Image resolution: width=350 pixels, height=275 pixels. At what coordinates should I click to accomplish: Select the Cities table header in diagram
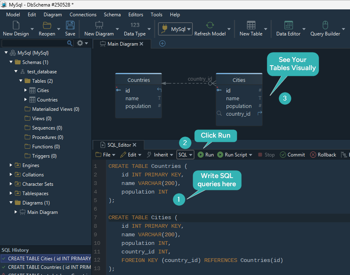pos(239,80)
